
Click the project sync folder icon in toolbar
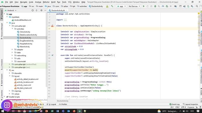click(x=175, y=6)
